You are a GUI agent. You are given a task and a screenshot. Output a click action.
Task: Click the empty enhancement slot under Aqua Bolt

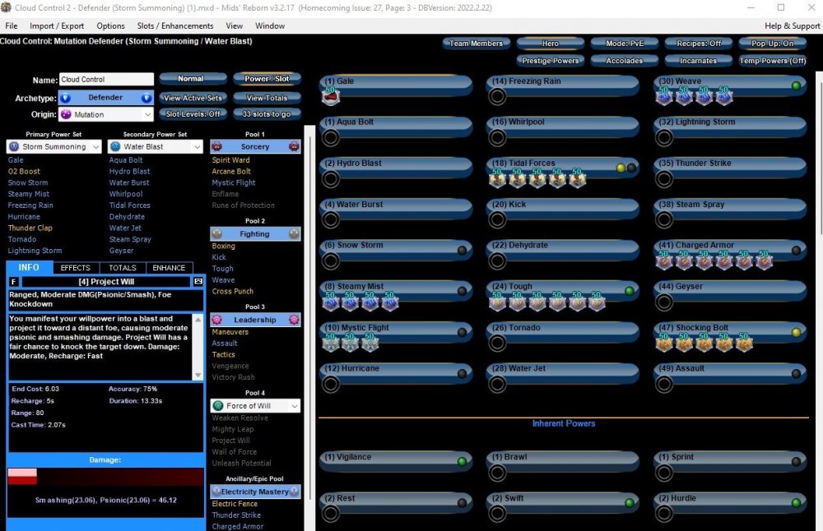click(x=331, y=137)
